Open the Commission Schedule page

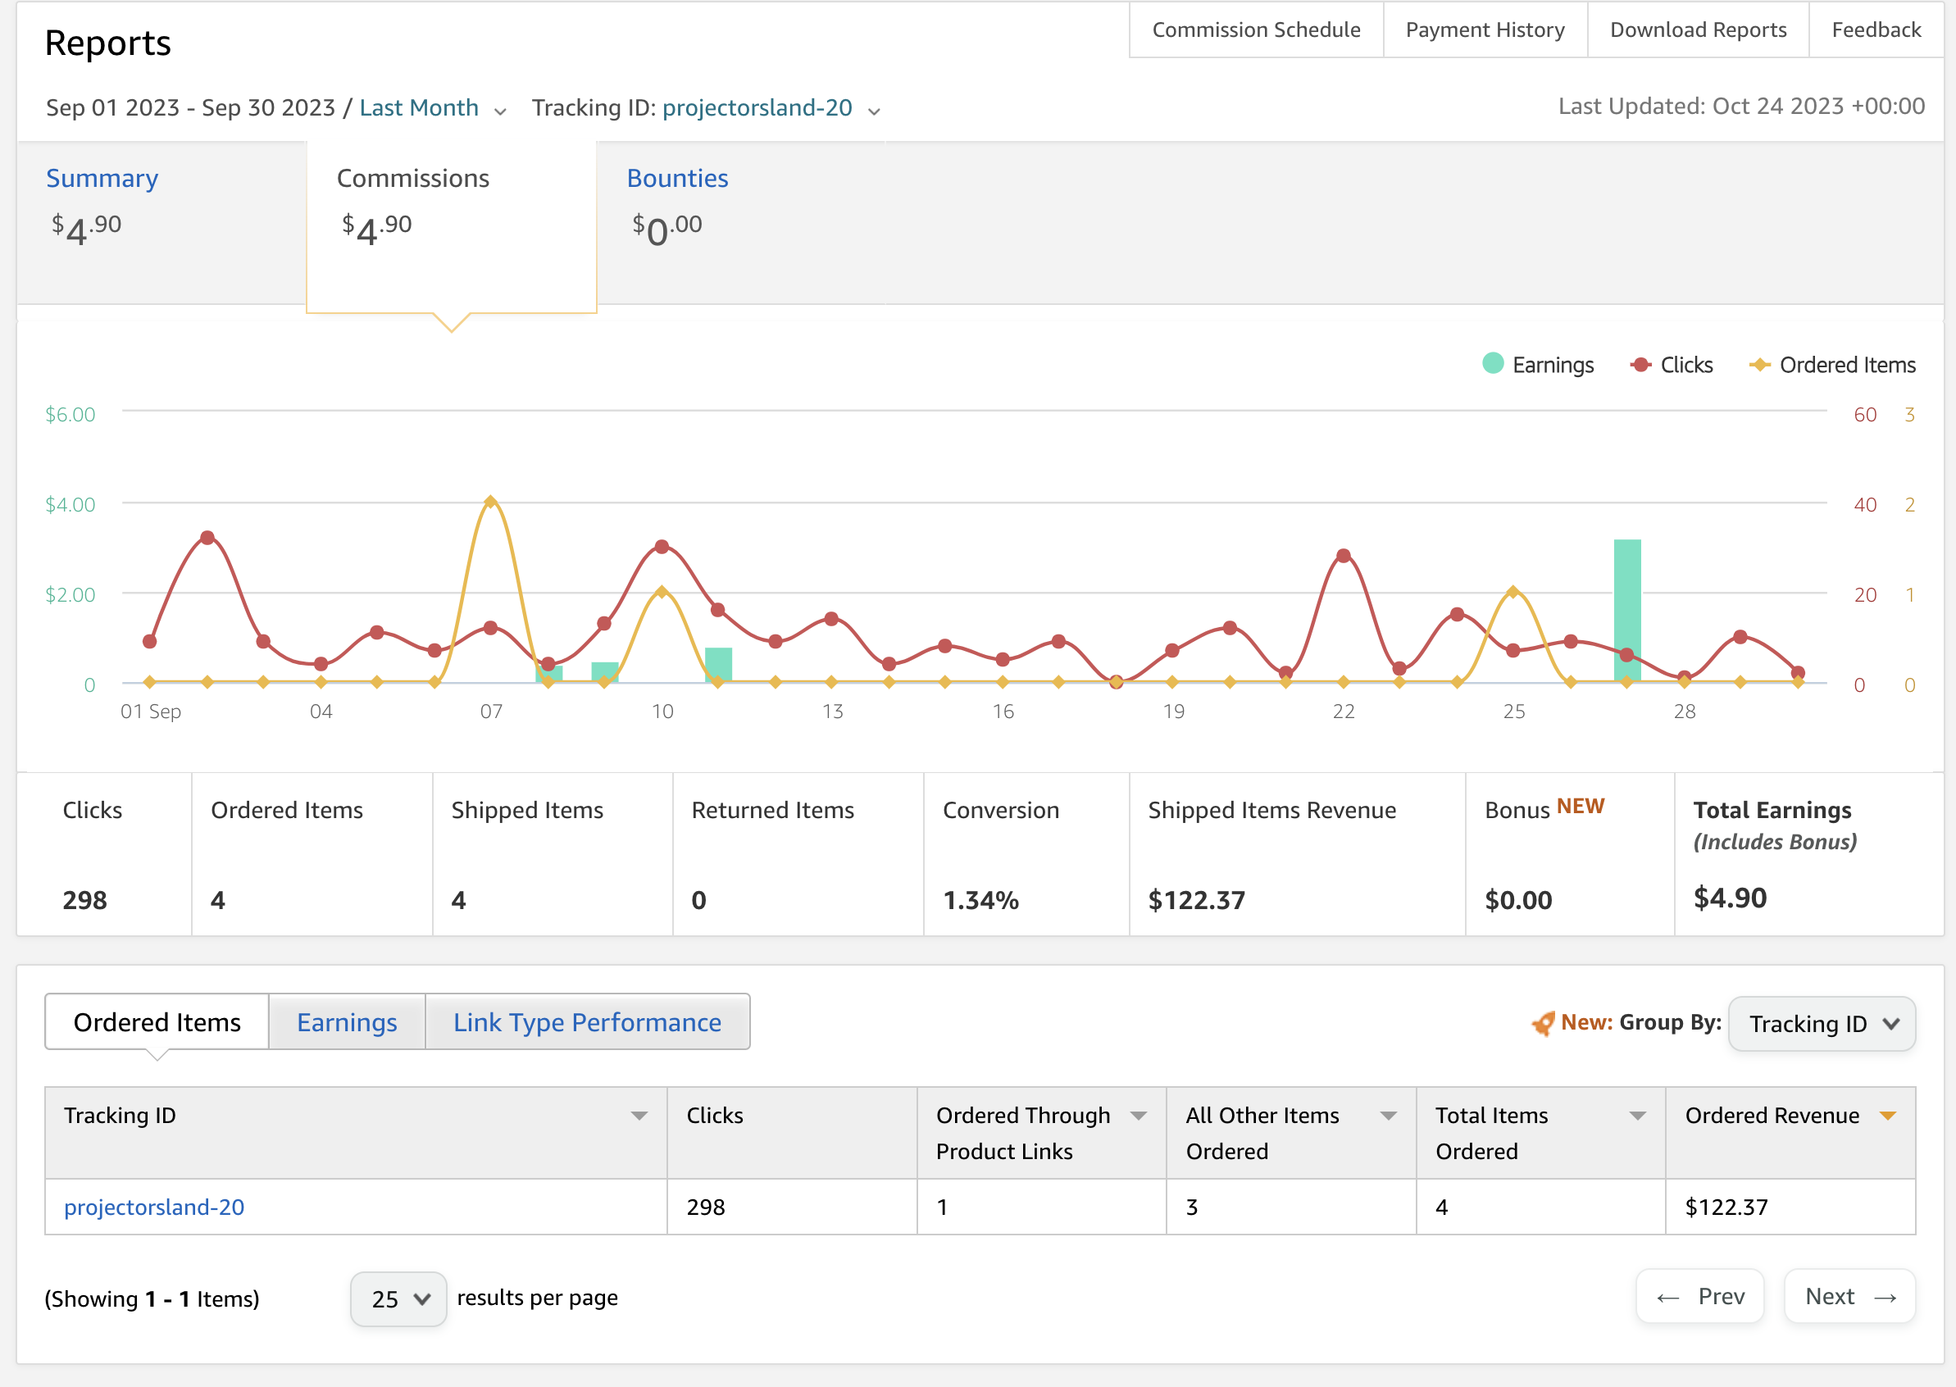[1256, 30]
